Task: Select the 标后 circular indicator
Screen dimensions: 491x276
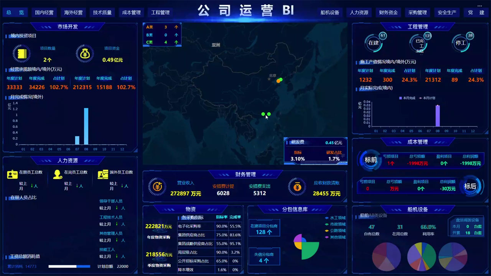Action: click(x=470, y=186)
